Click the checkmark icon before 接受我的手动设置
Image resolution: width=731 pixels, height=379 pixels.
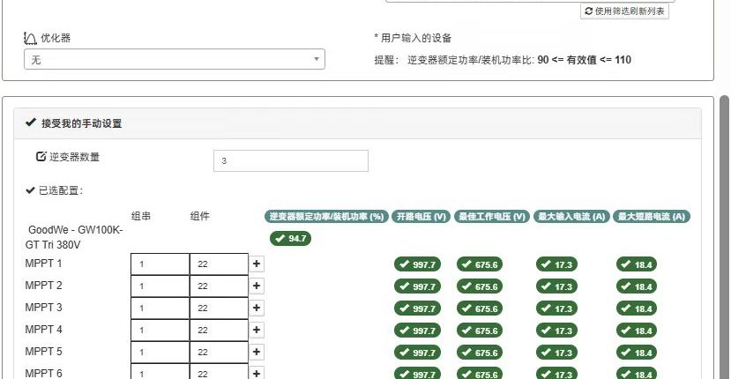pyautogui.click(x=31, y=123)
